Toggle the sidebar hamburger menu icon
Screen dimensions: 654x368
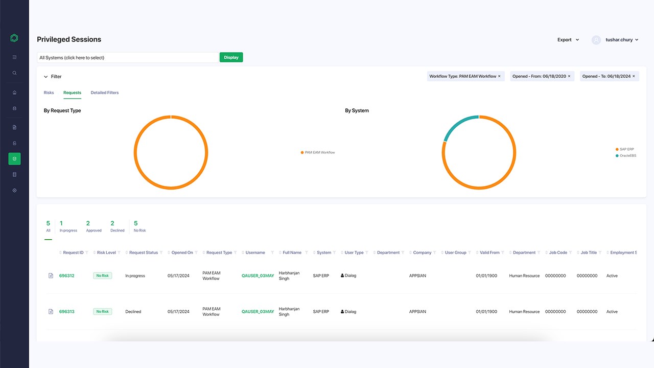click(14, 57)
